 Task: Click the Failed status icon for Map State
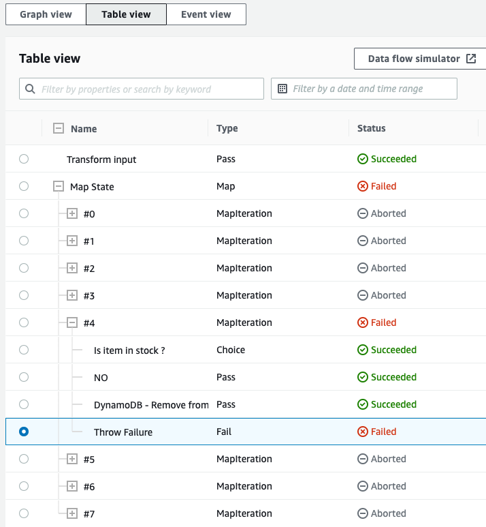[x=363, y=186]
